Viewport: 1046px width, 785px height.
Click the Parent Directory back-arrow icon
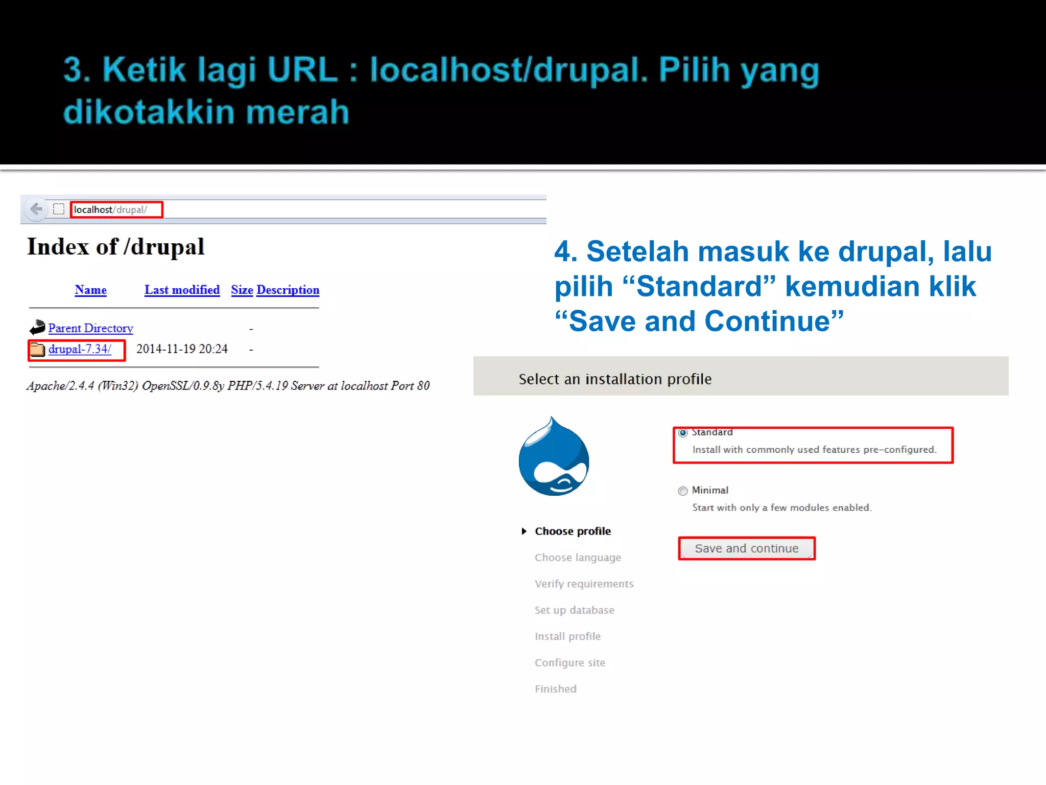pyautogui.click(x=37, y=327)
